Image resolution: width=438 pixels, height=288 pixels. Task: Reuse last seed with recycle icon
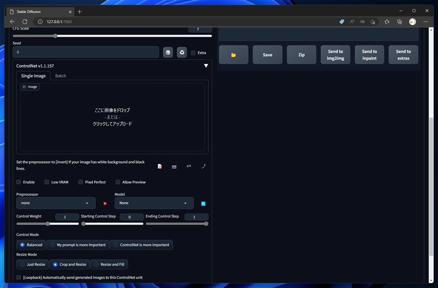click(x=182, y=52)
